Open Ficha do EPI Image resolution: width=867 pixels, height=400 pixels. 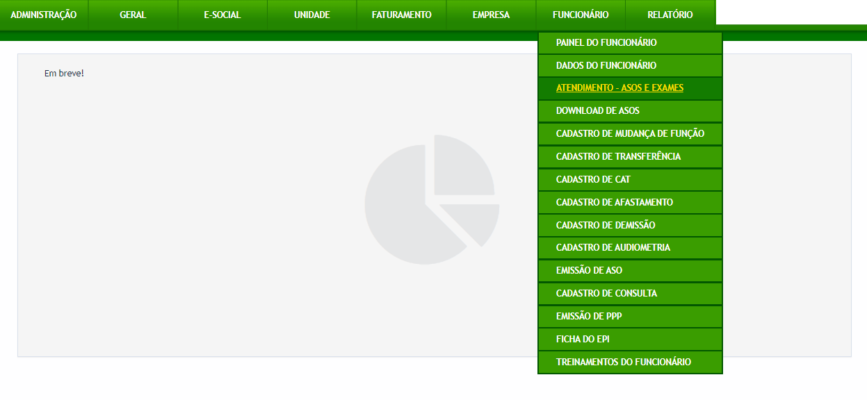coord(630,339)
